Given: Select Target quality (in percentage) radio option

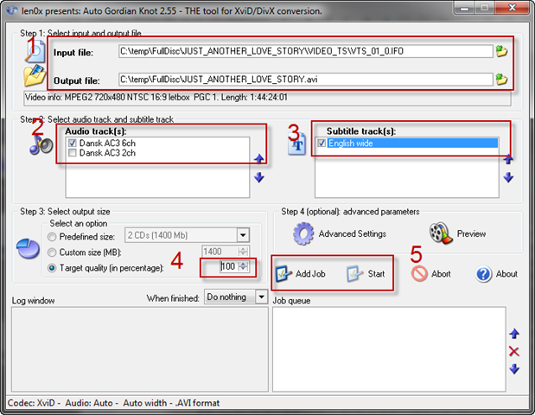Looking at the screenshot, I should click(52, 268).
